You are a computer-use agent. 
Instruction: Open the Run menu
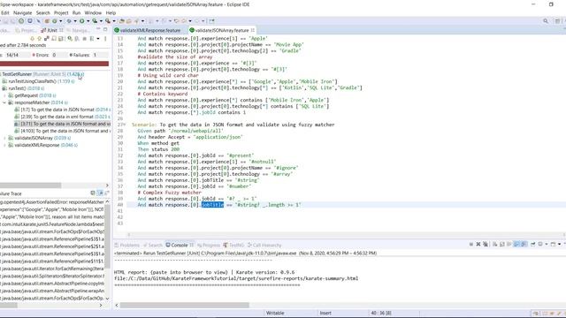click(77, 12)
